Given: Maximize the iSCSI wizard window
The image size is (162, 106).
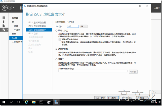Looking at the screenshot, I should pos(140,6).
